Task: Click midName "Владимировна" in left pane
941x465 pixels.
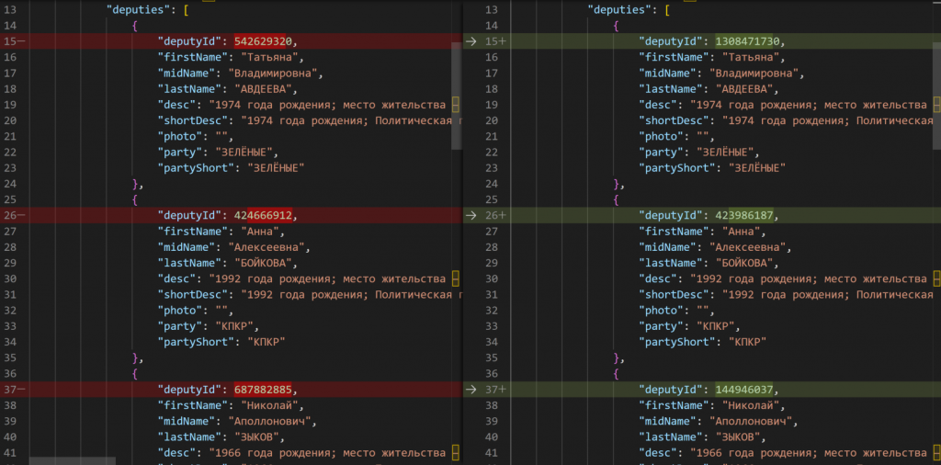Action: tap(272, 74)
